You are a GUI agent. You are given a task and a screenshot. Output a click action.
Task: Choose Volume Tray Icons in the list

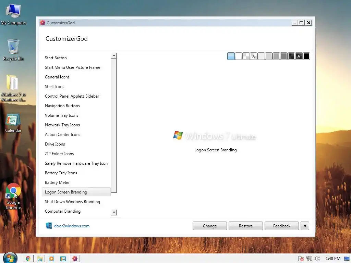tap(76, 115)
